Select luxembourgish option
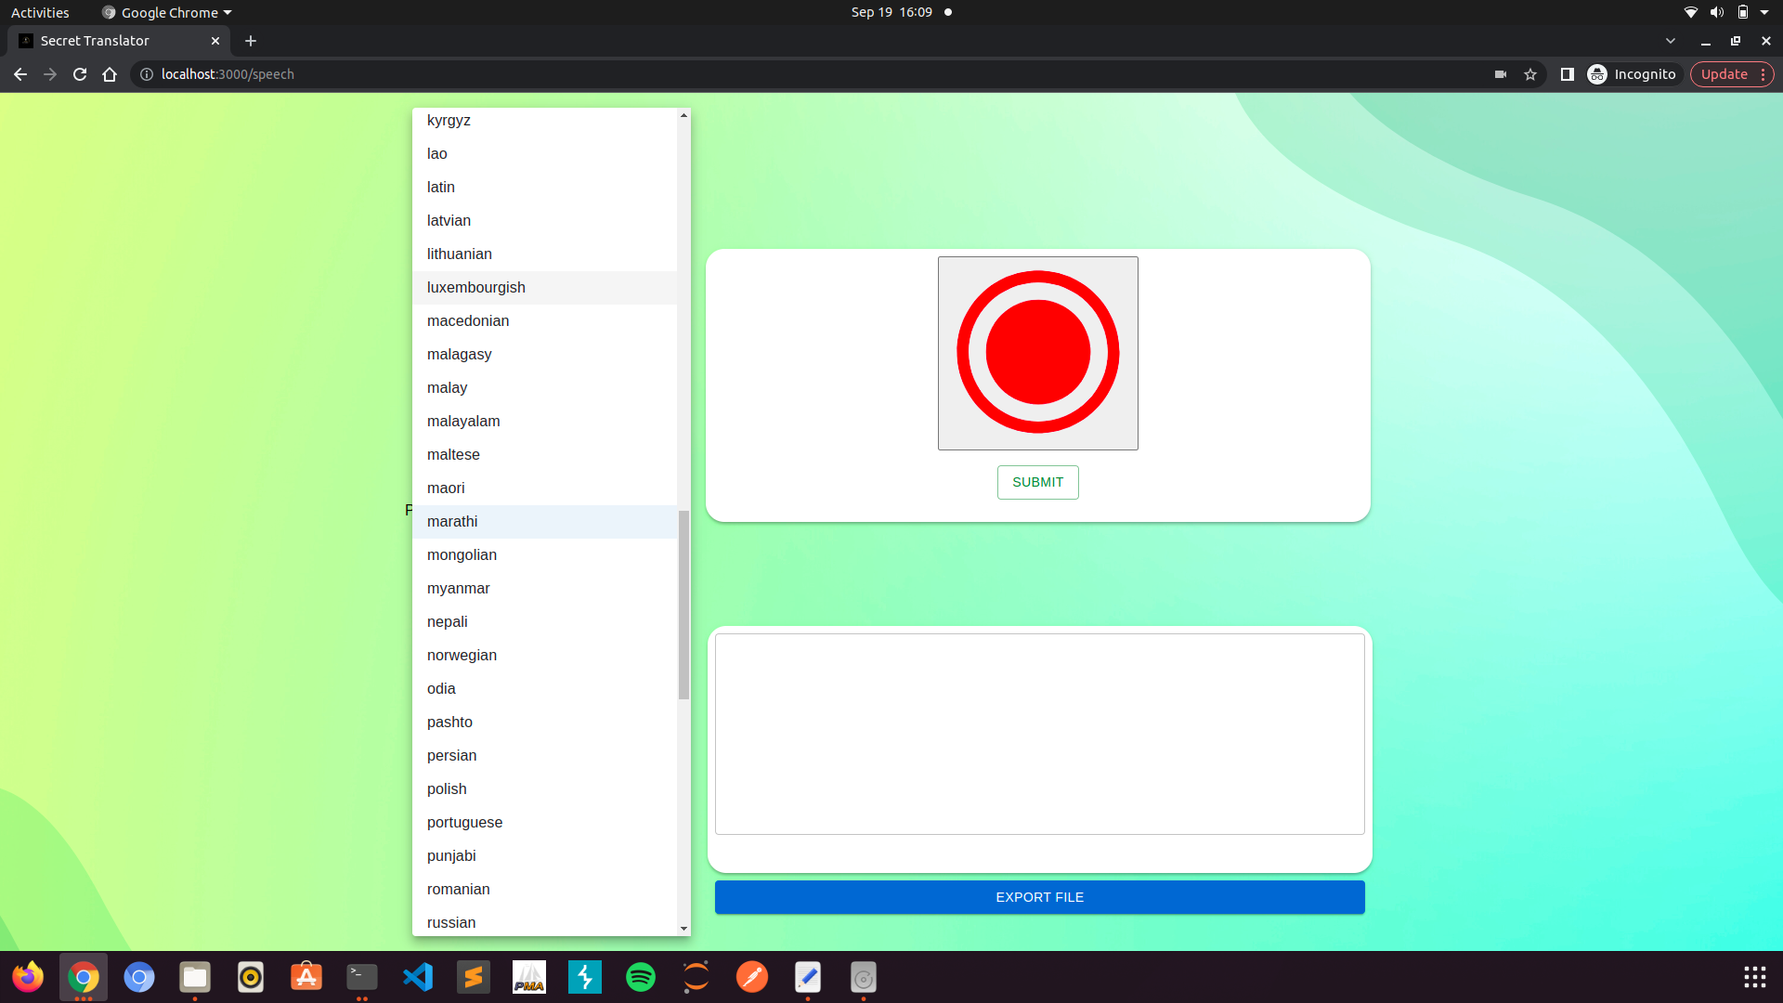This screenshot has height=1003, width=1783. (544, 288)
